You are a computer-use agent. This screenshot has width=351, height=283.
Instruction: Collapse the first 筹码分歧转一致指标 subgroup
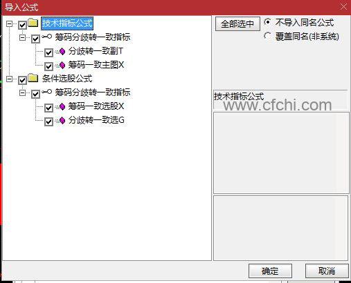(x=22, y=37)
